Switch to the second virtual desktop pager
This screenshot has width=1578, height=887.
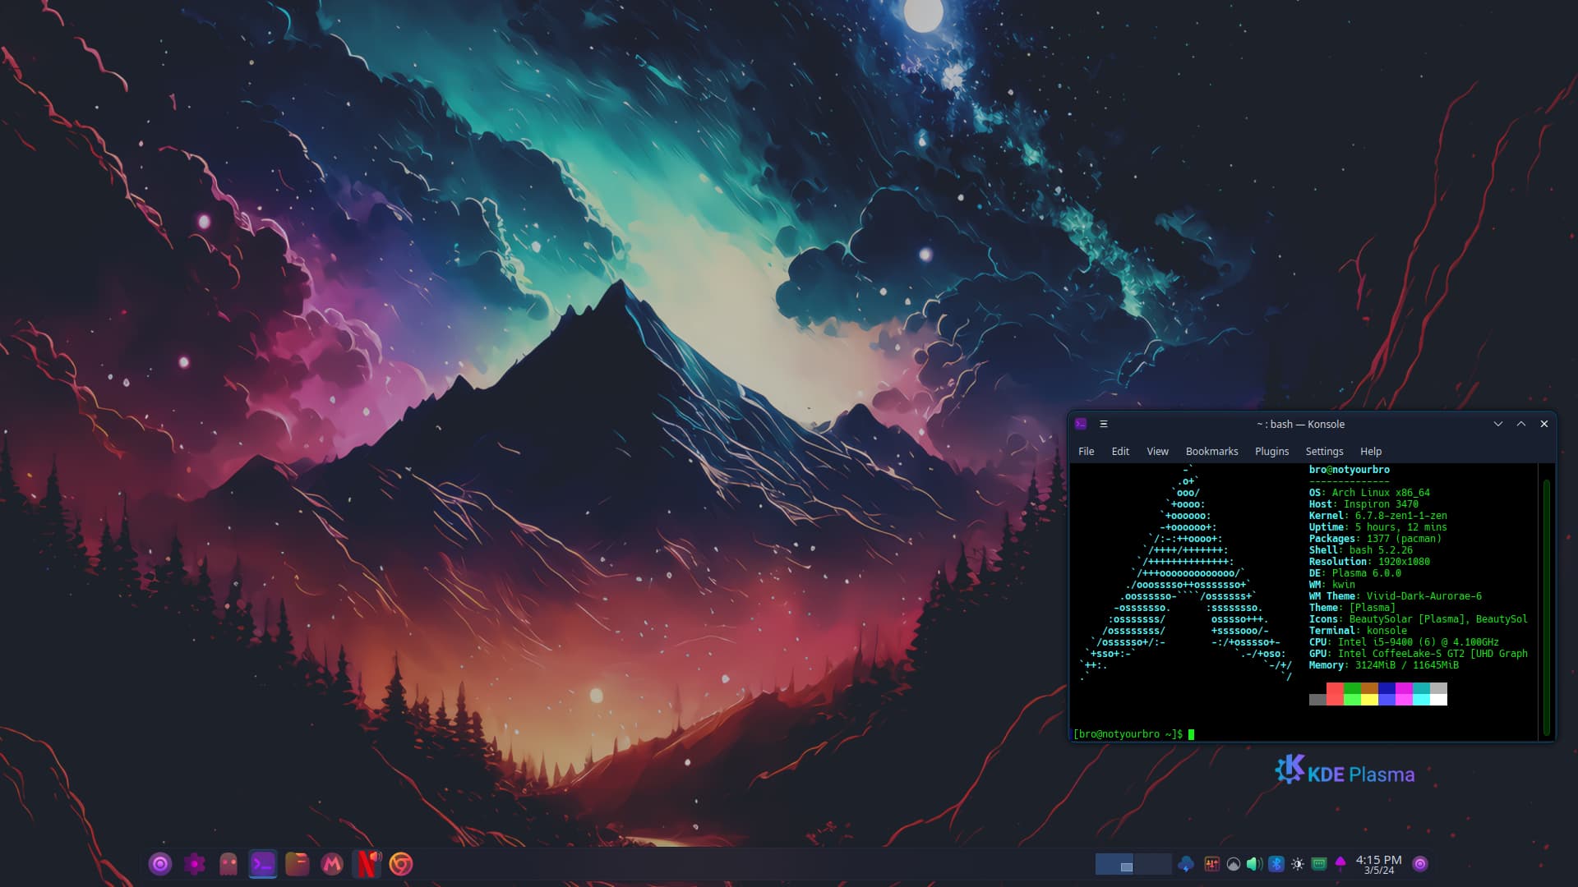pos(1152,864)
